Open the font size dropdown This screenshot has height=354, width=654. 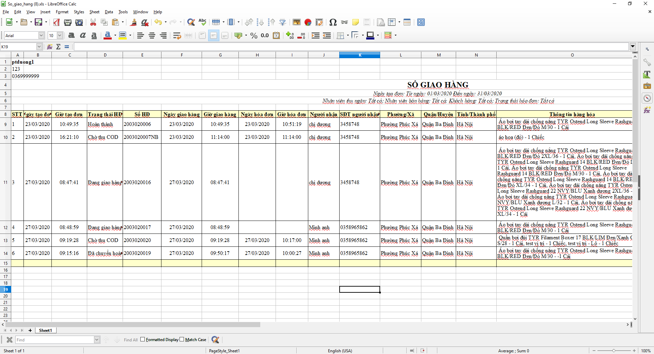[x=60, y=35]
